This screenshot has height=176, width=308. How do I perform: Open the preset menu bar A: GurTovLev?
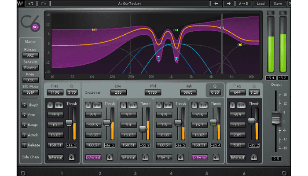coord(130,4)
